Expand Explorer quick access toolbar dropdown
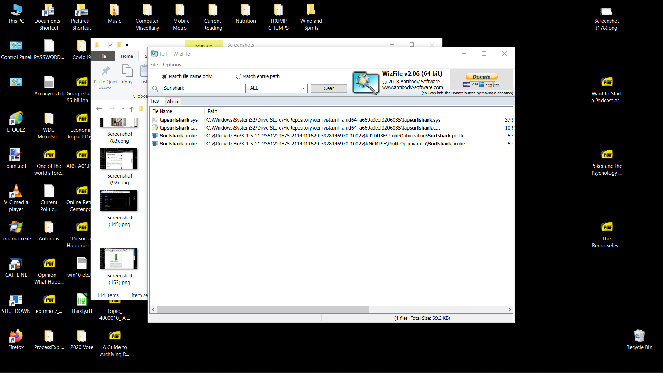Viewport: 663px width, 373px height. pyautogui.click(x=127, y=45)
